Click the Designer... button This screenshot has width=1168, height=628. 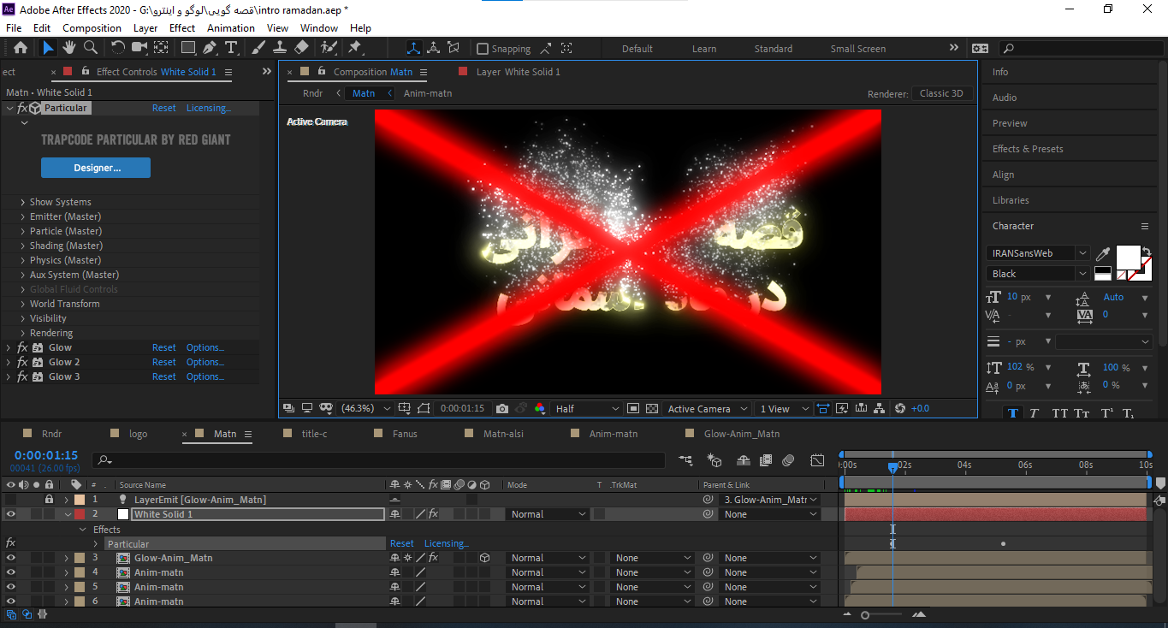point(96,168)
